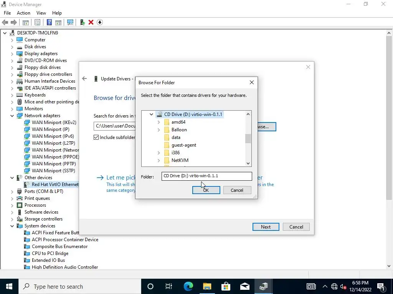The image size is (393, 294).
Task: Click Cancel in Update Drivers wizard
Action: point(296,227)
